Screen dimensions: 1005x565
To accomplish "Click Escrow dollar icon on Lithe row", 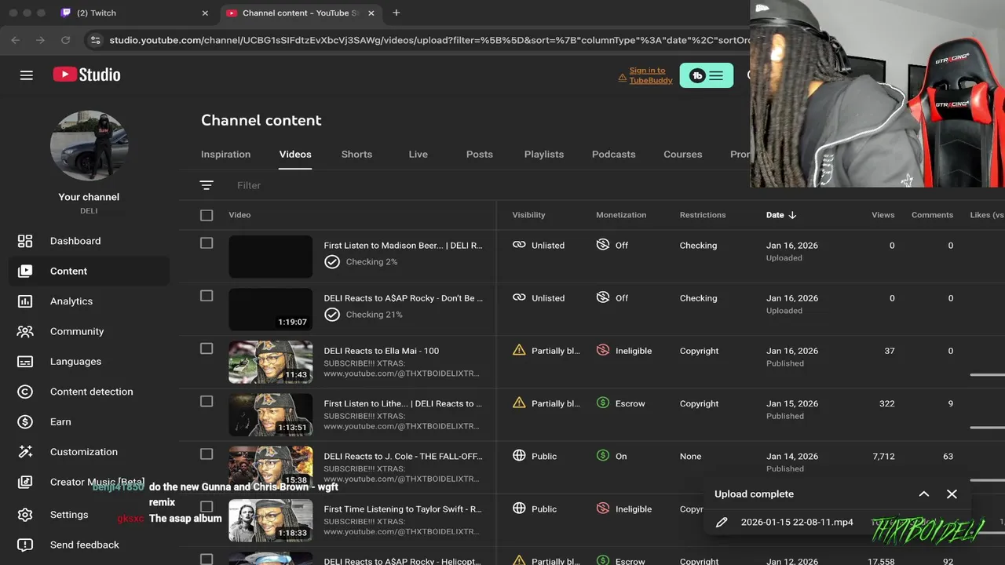I will coord(603,403).
